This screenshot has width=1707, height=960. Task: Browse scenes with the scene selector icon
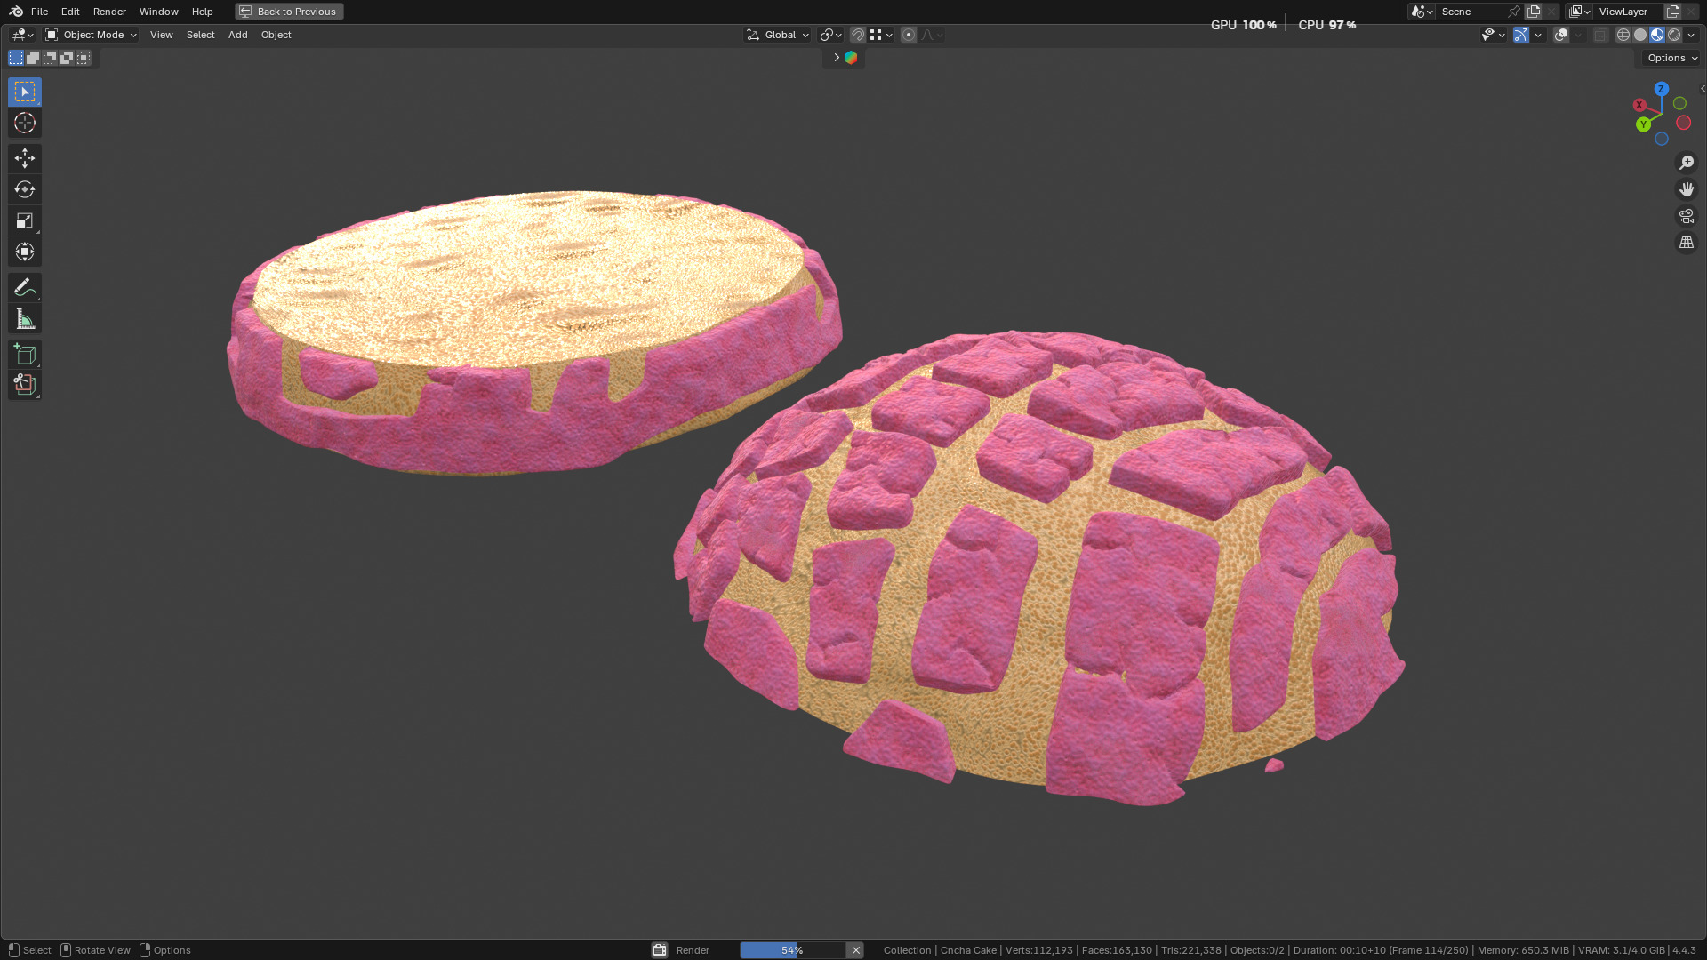click(x=1422, y=12)
